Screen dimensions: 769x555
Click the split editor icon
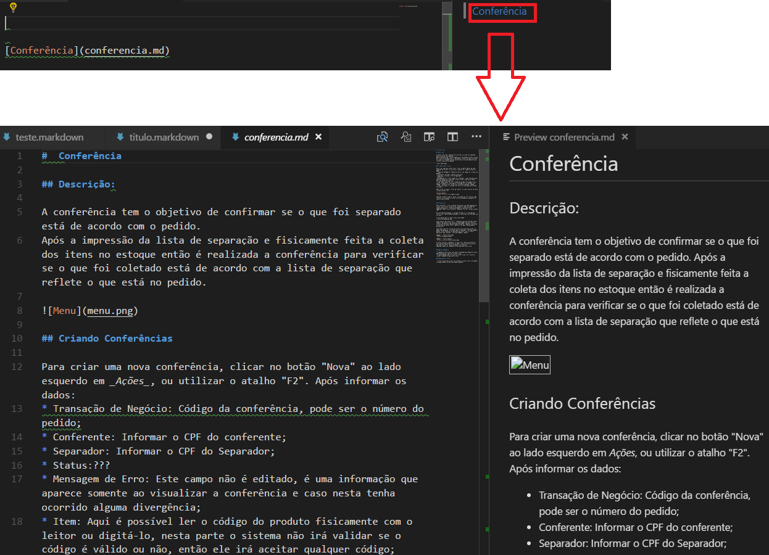[453, 137]
